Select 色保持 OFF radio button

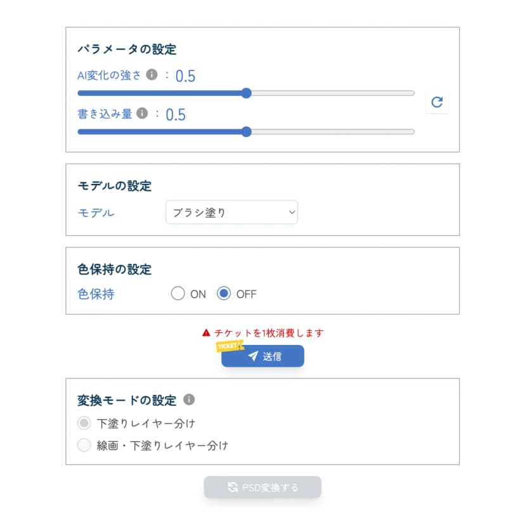pos(224,294)
